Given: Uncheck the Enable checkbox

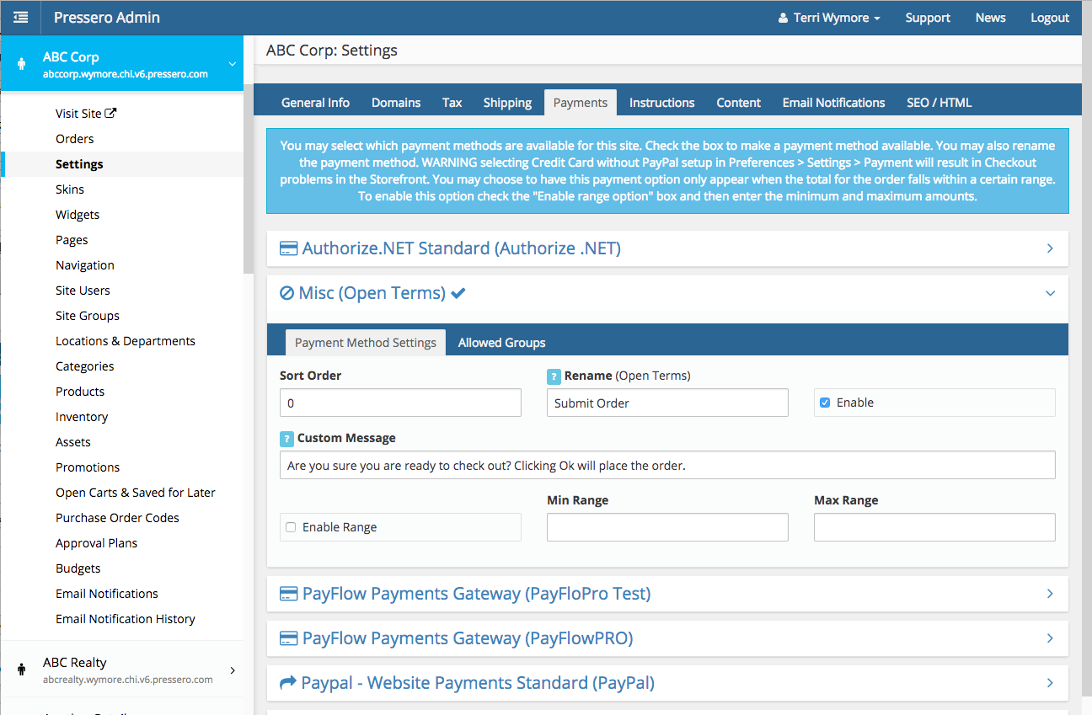Looking at the screenshot, I should 825,403.
